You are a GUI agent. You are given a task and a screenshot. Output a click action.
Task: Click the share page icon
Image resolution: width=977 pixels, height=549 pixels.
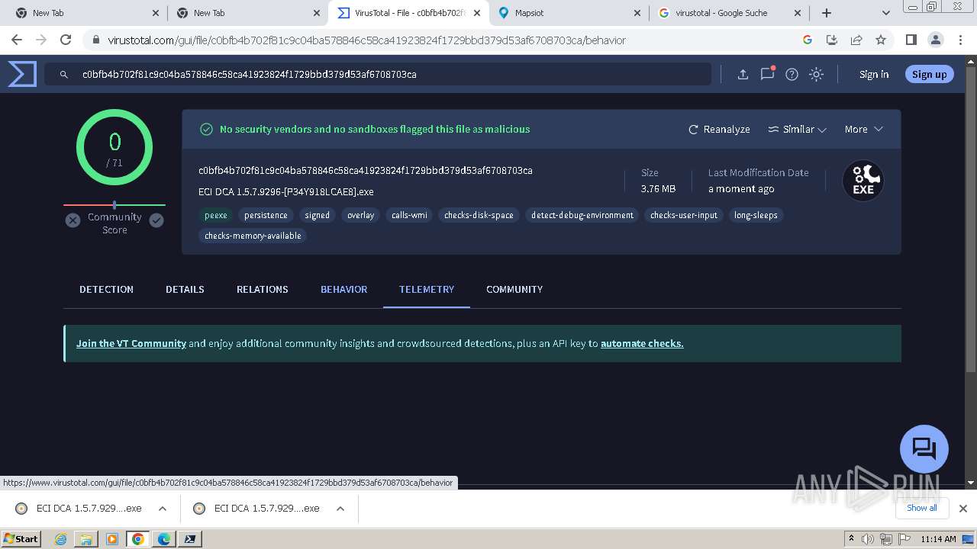(856, 40)
